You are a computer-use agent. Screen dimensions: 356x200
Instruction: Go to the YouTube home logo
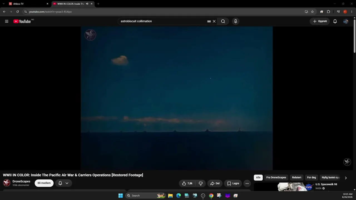coord(22,21)
